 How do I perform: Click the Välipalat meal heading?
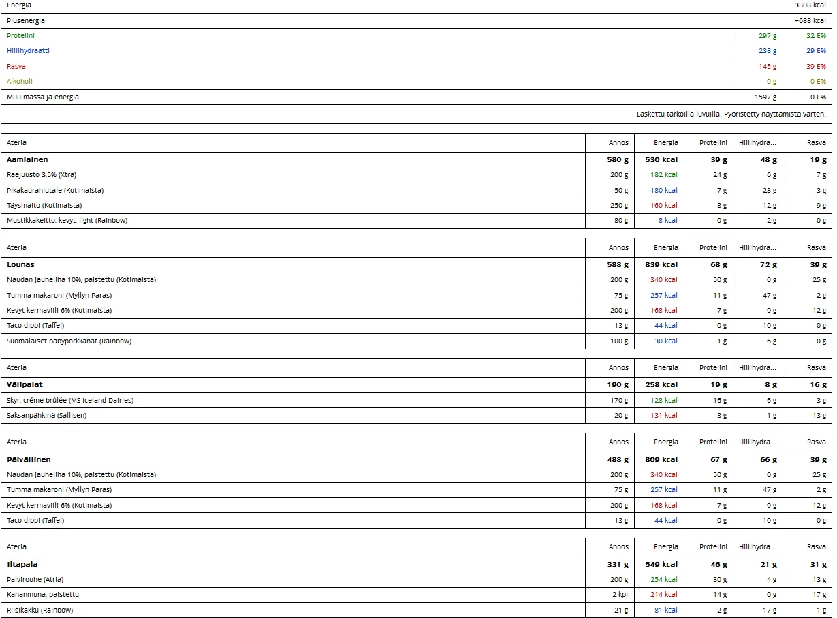pyautogui.click(x=25, y=384)
